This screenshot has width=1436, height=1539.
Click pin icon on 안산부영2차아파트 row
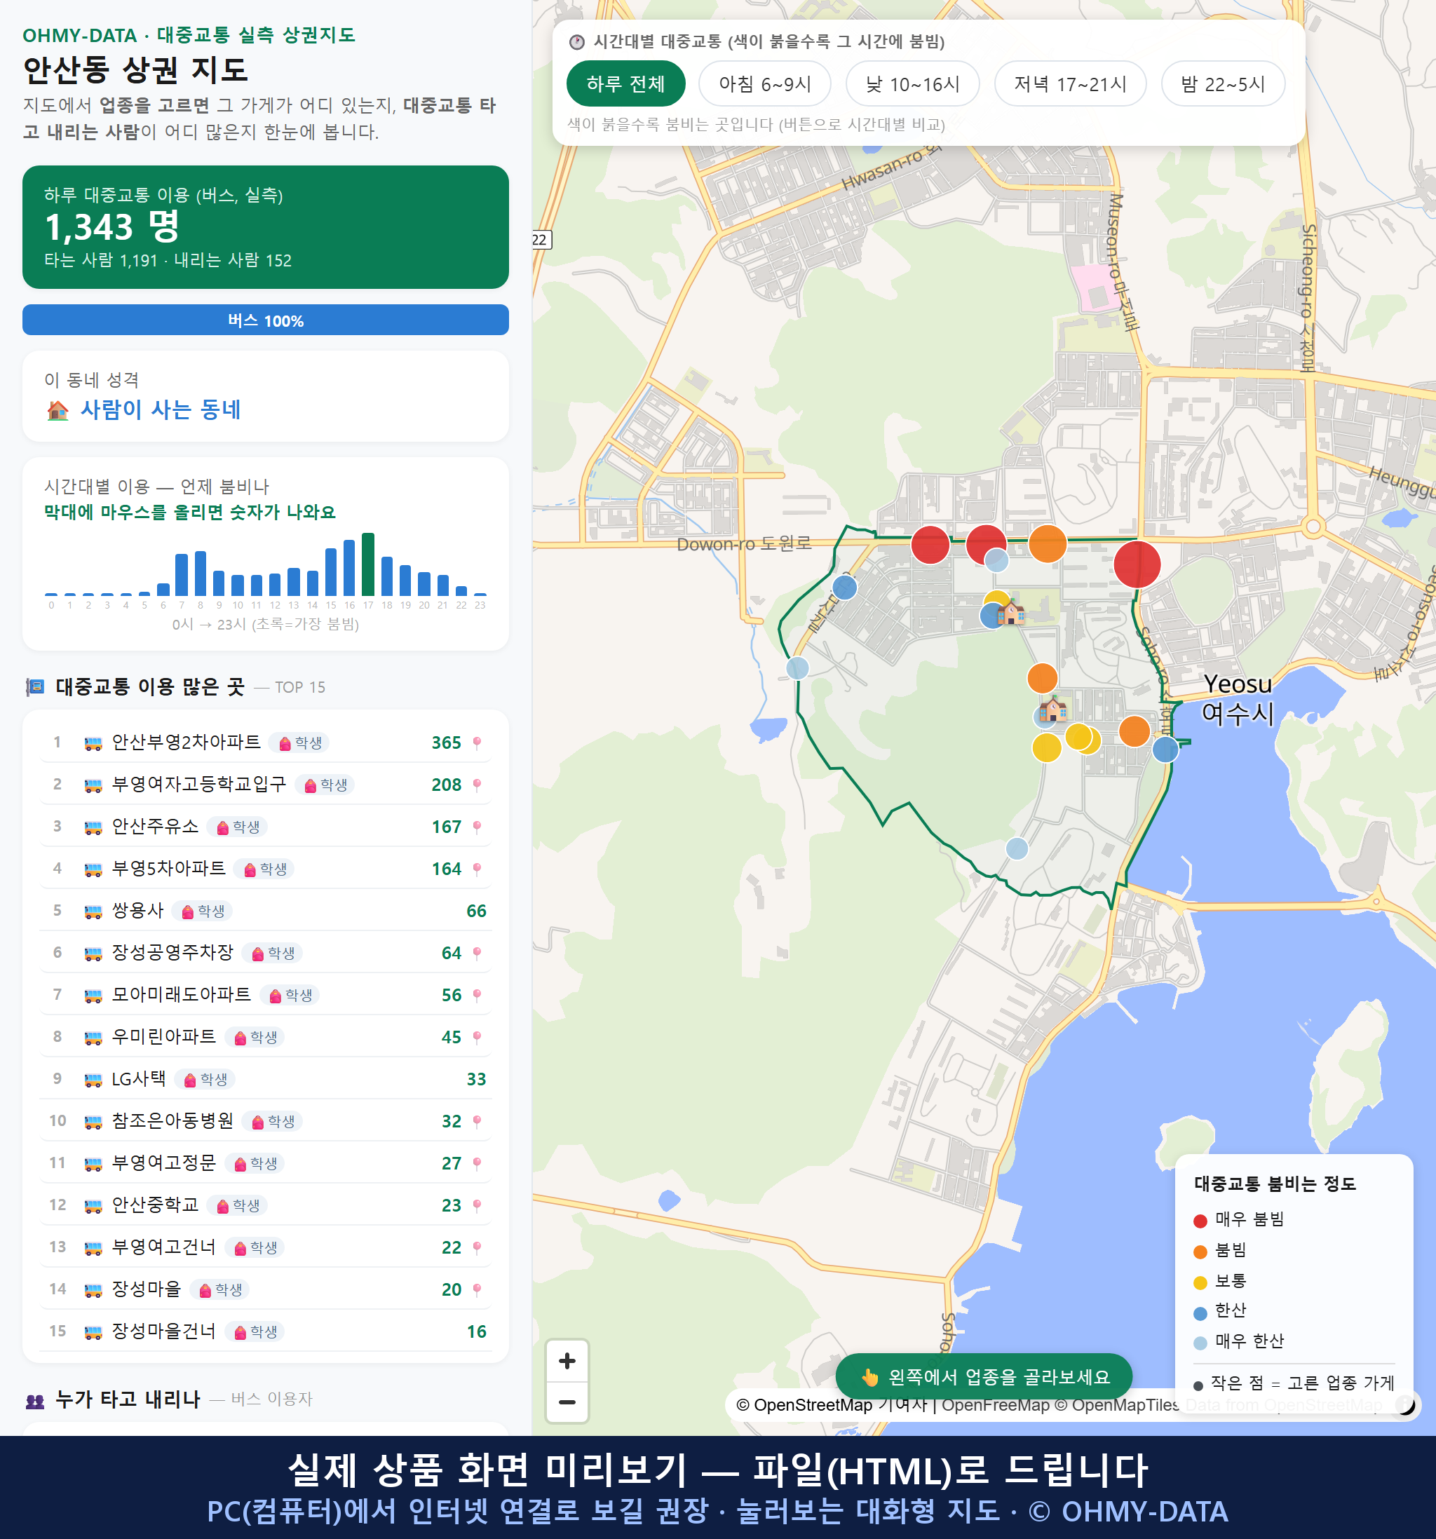tap(477, 743)
